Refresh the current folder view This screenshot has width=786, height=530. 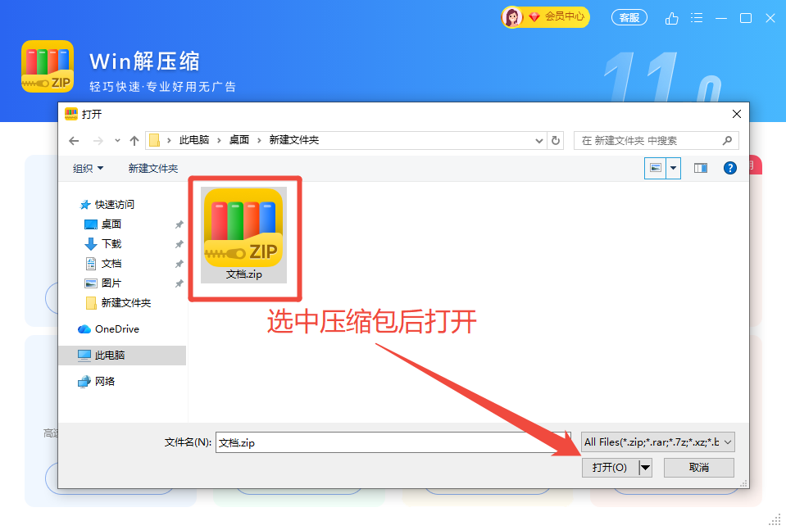point(556,141)
